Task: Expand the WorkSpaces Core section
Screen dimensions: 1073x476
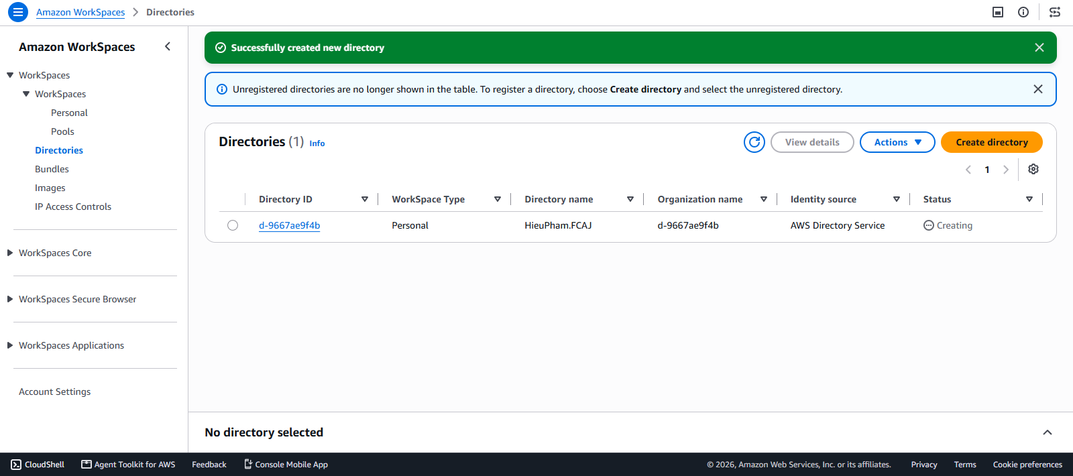Action: pos(10,253)
